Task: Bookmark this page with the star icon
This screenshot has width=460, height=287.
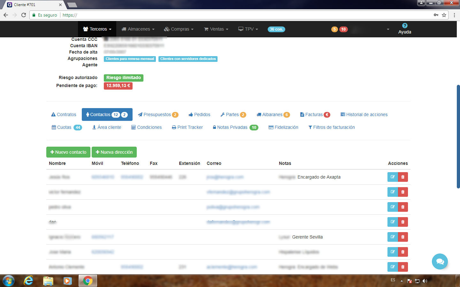Action: (x=444, y=15)
